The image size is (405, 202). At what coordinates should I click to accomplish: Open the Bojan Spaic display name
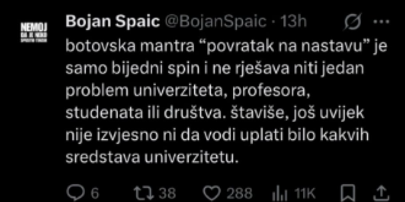(113, 22)
